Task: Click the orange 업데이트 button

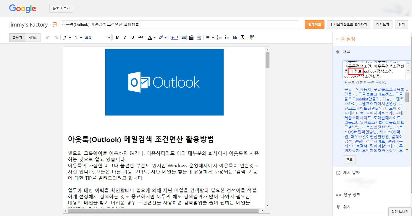Action: point(315,24)
